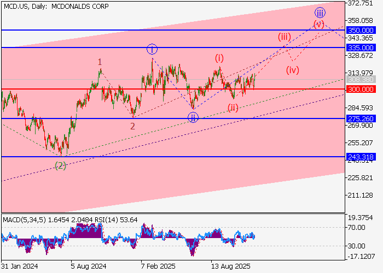
Task: Click the gray 308.380 current price label
Action: pyautogui.click(x=361, y=79)
